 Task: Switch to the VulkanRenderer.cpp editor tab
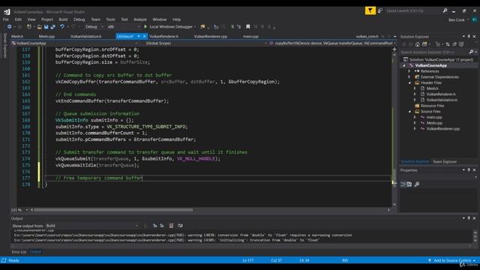coord(211,37)
